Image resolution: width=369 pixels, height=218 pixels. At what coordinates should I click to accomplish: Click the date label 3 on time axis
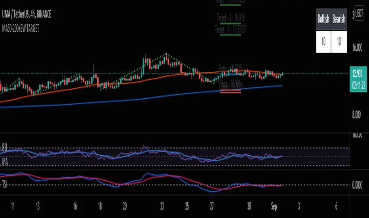coord(299,207)
